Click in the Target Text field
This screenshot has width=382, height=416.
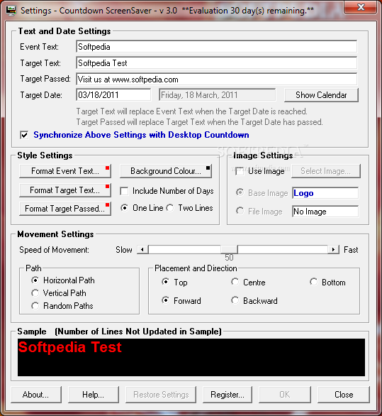point(216,63)
